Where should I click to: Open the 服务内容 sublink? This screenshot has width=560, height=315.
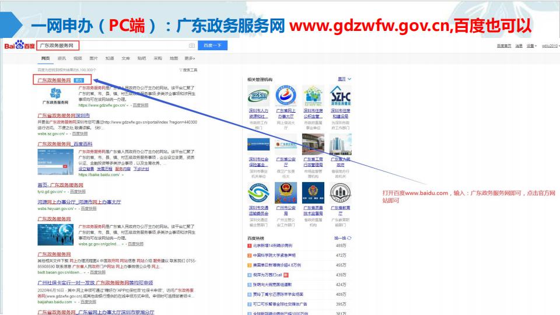pyautogui.click(x=123, y=169)
